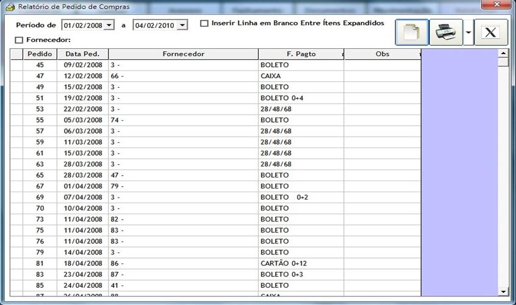
Task: Click date 15/02/2008 of pedido 49
Action: coord(82,87)
